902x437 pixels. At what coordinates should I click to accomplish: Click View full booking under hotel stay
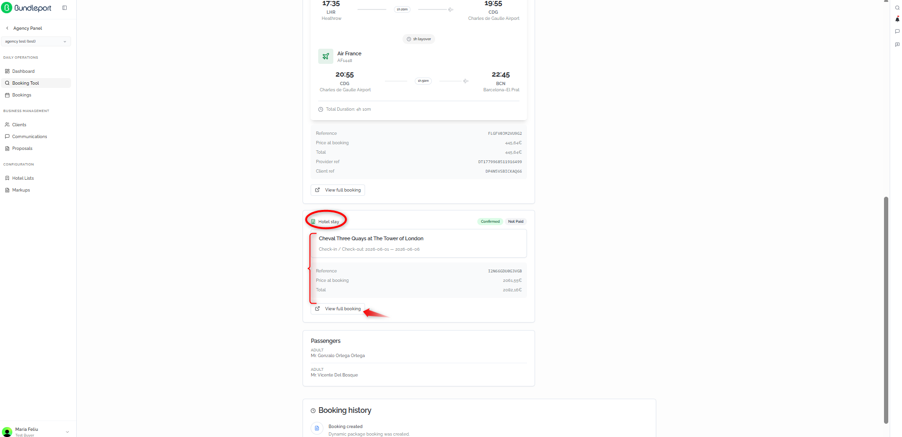tap(338, 309)
